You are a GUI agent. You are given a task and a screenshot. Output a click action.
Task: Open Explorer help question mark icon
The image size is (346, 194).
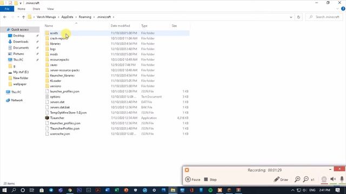343,9
